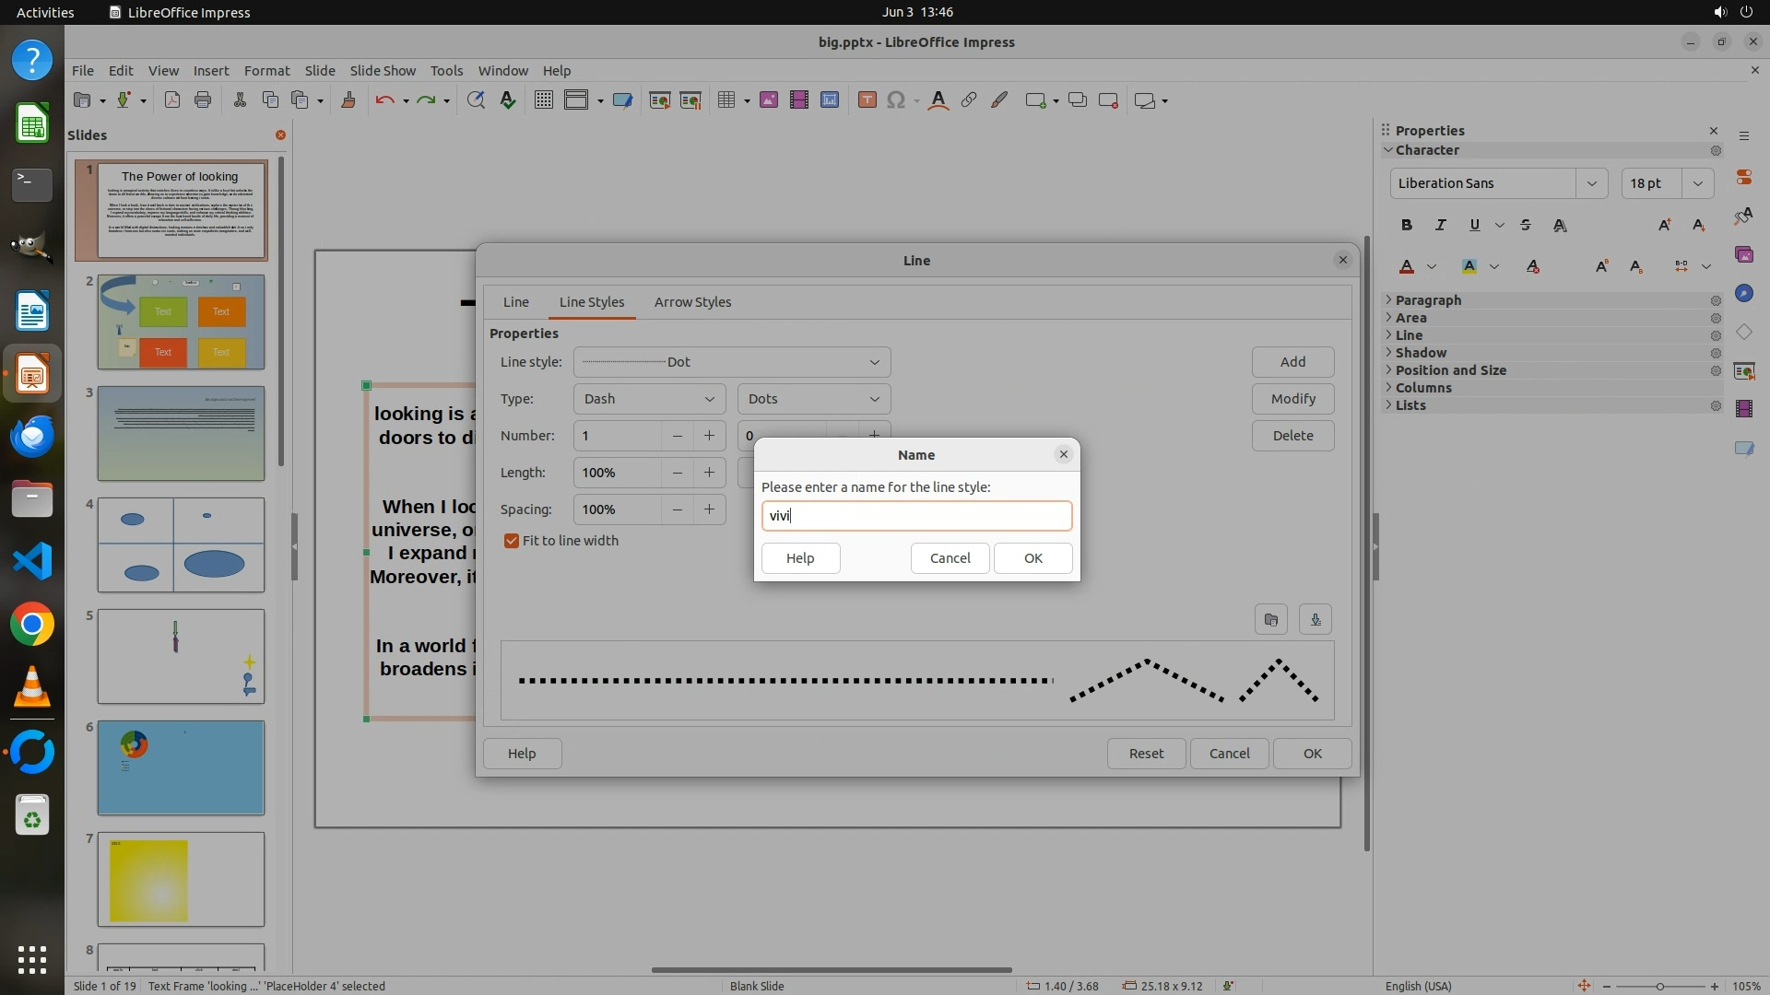Open the Slide Show menu
This screenshot has width=1770, height=995.
(382, 71)
